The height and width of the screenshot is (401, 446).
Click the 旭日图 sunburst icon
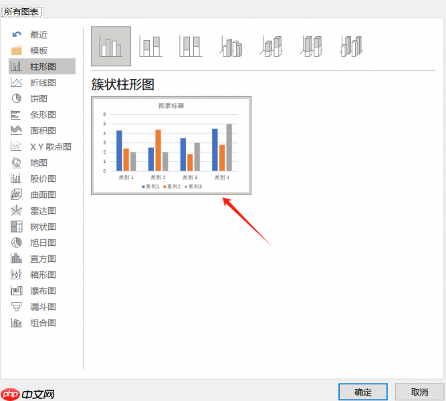[x=17, y=243]
